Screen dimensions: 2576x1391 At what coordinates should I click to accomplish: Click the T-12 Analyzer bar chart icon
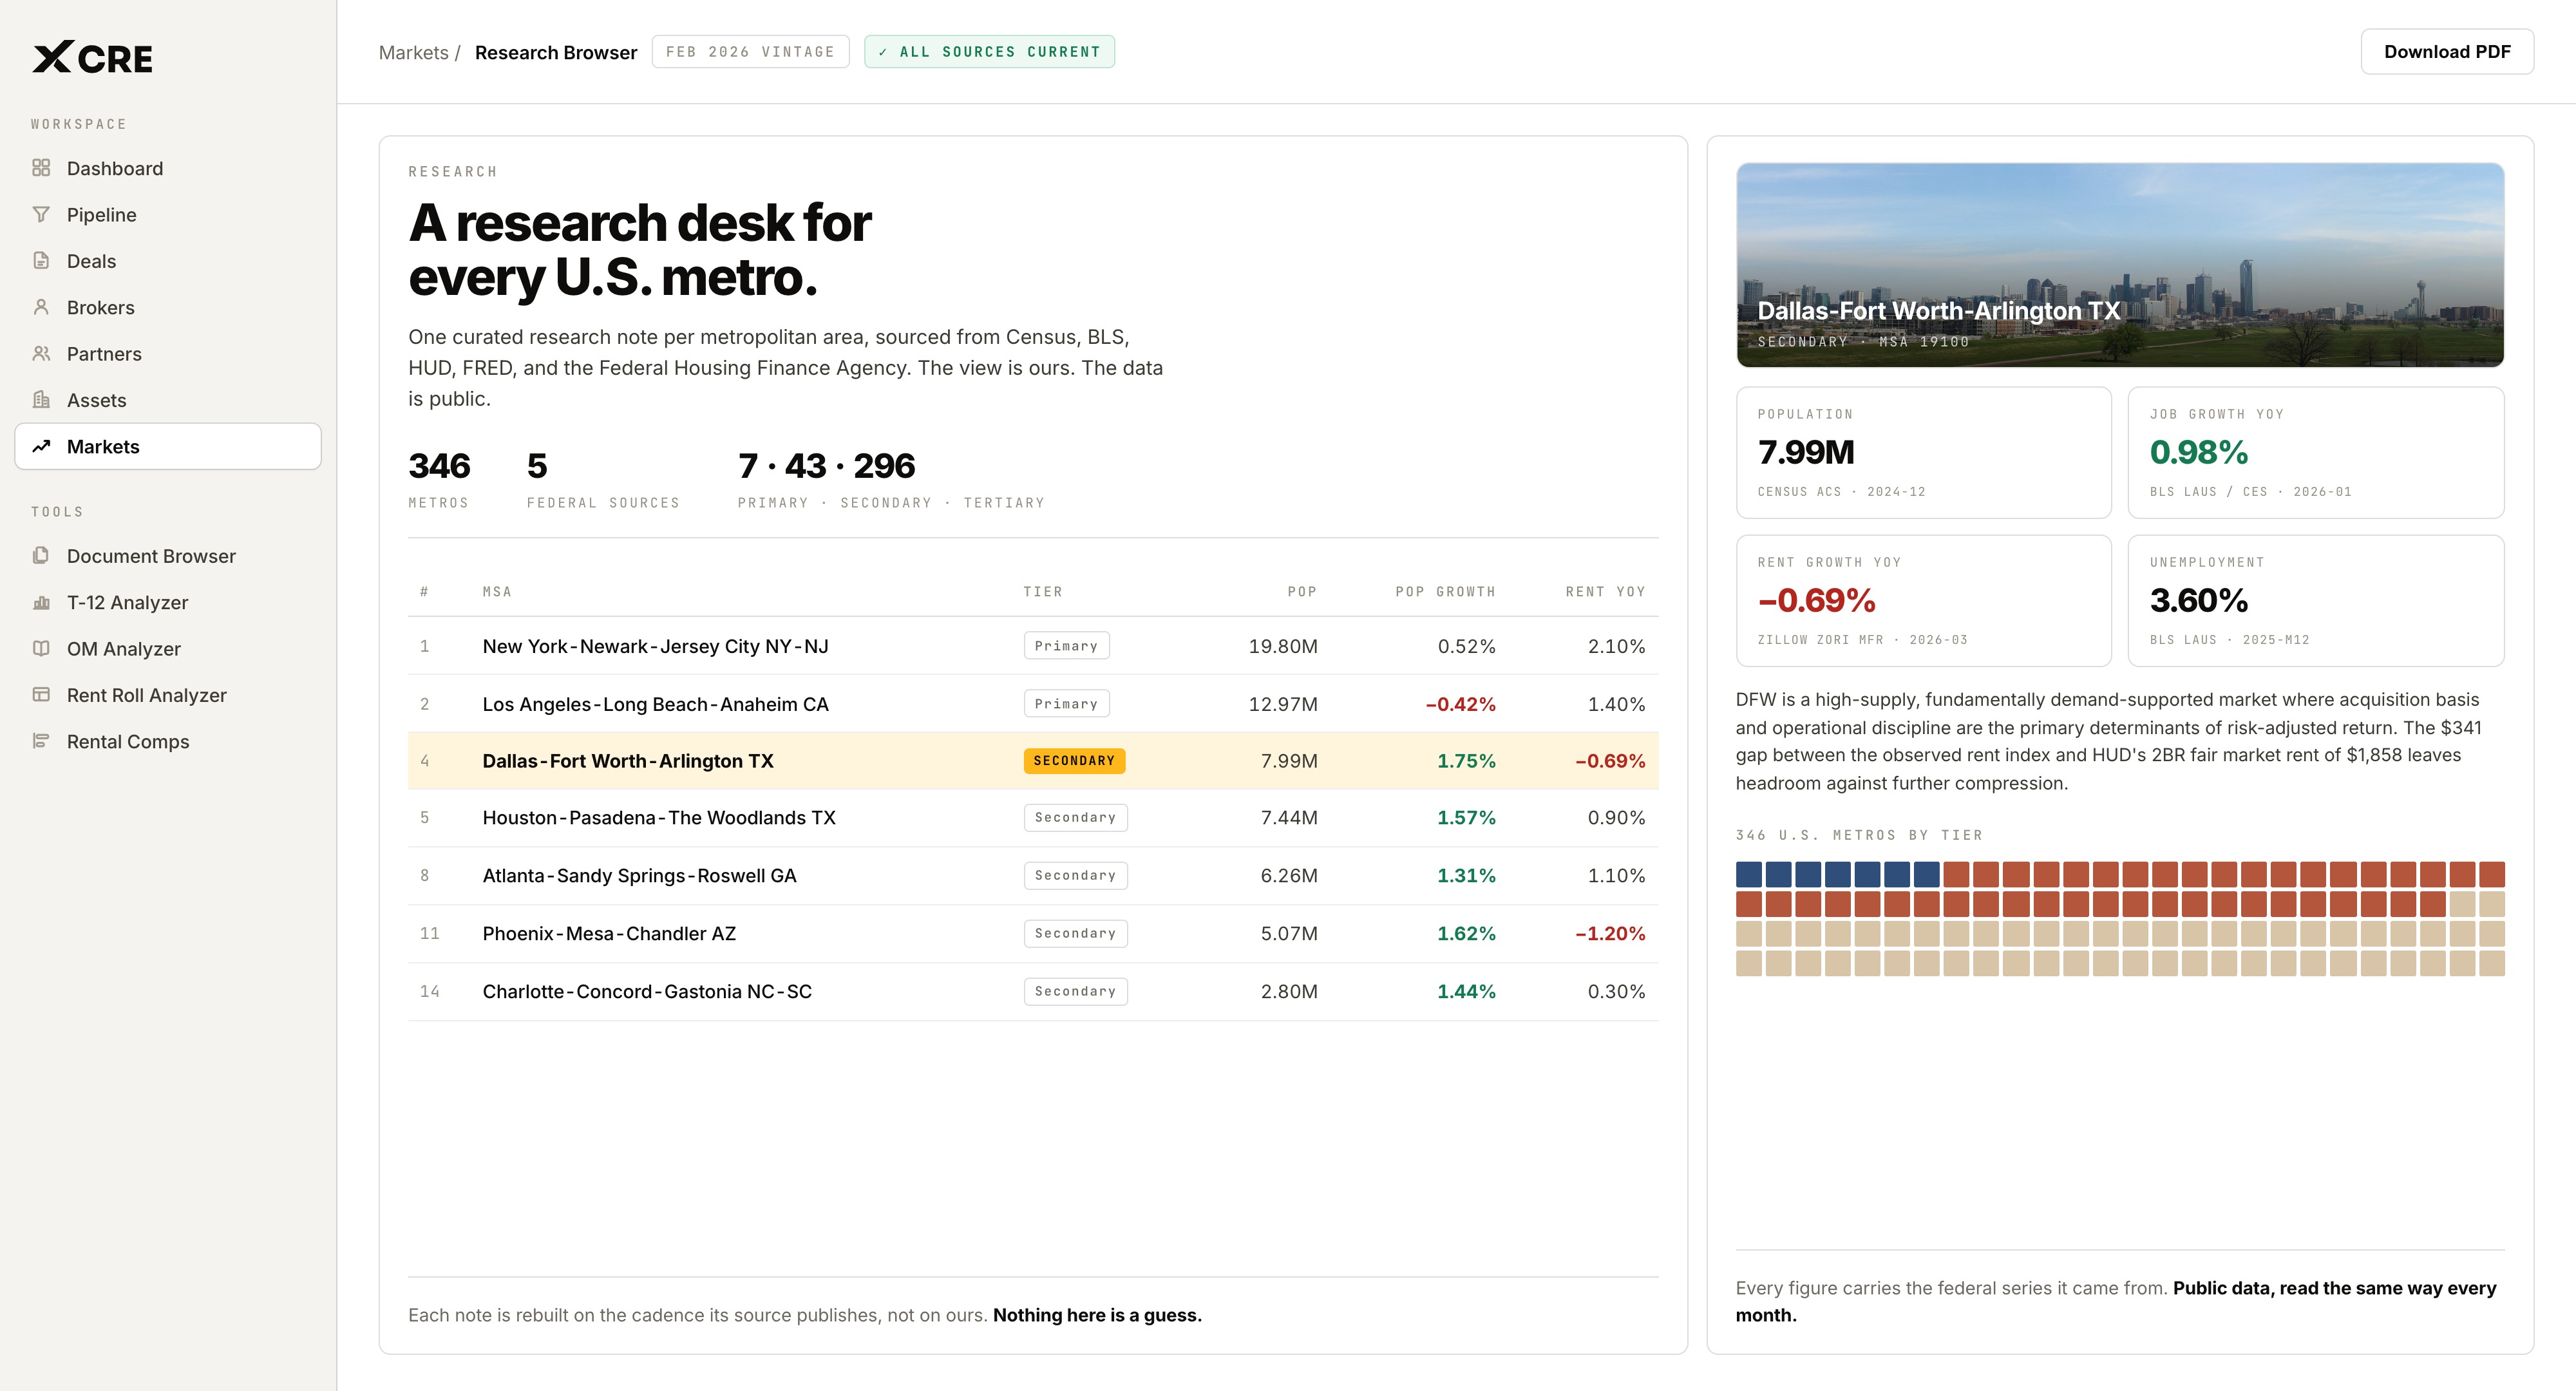pyautogui.click(x=41, y=602)
